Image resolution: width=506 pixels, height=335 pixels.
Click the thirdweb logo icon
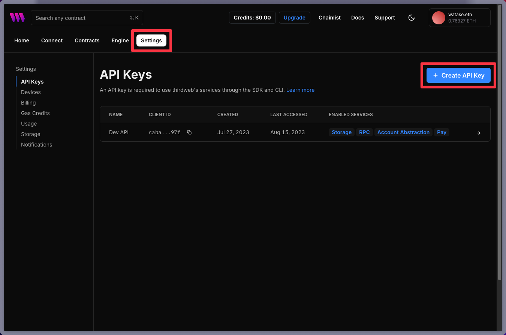point(17,18)
